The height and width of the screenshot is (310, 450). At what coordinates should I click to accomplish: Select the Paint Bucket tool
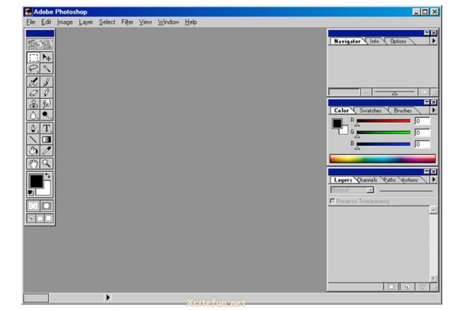(34, 150)
